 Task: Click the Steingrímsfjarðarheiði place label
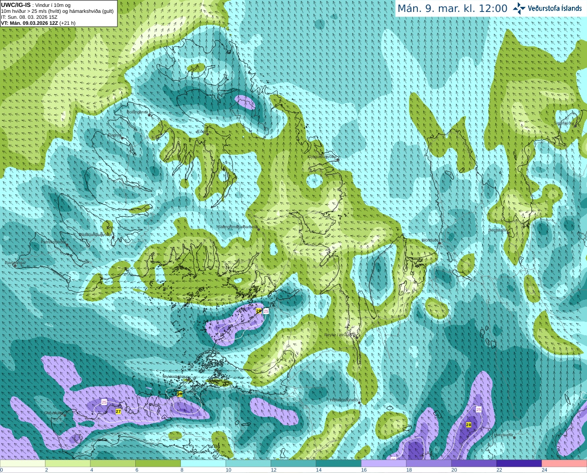[238, 226]
